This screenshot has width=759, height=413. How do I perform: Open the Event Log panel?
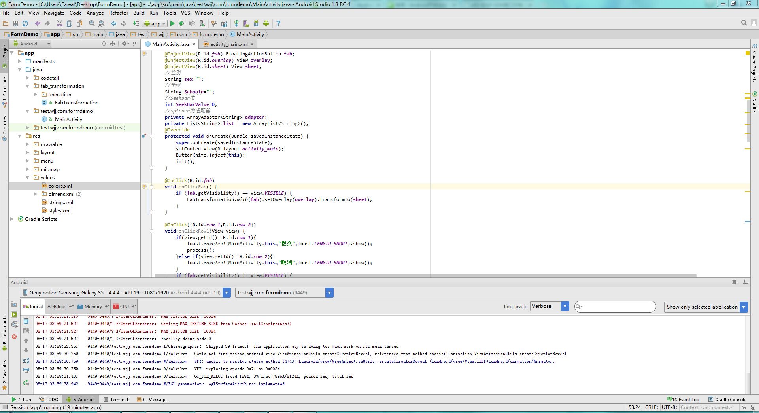pyautogui.click(x=683, y=400)
